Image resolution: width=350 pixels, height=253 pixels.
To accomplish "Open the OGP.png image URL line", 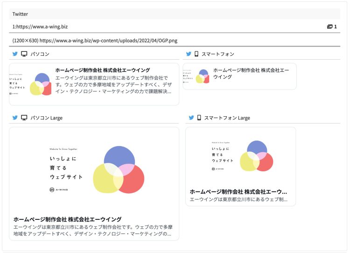I will [x=95, y=41].
